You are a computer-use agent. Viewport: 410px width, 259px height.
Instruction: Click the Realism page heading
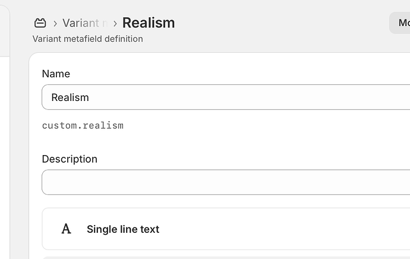click(149, 23)
